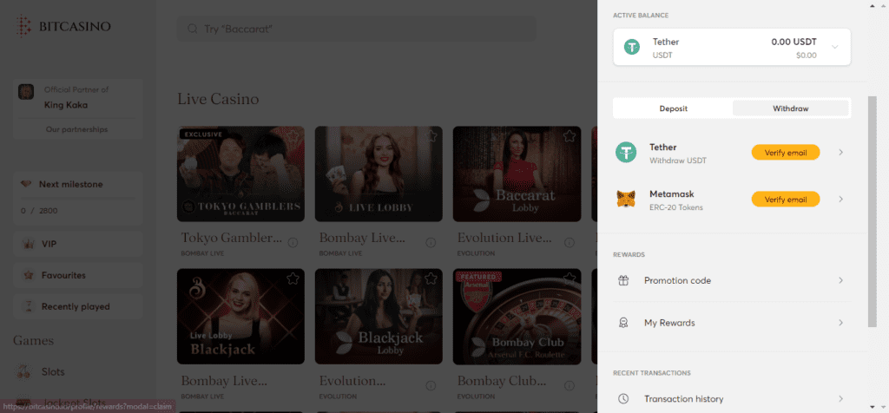
Task: Click the VIP crown icon
Action: point(28,244)
